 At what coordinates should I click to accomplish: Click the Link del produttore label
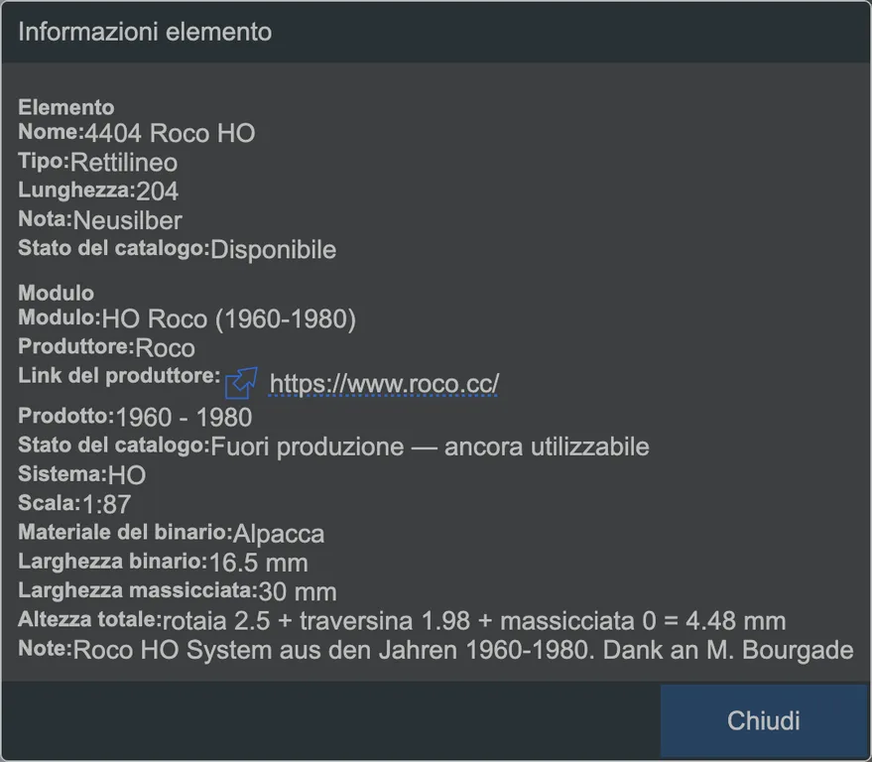point(119,376)
